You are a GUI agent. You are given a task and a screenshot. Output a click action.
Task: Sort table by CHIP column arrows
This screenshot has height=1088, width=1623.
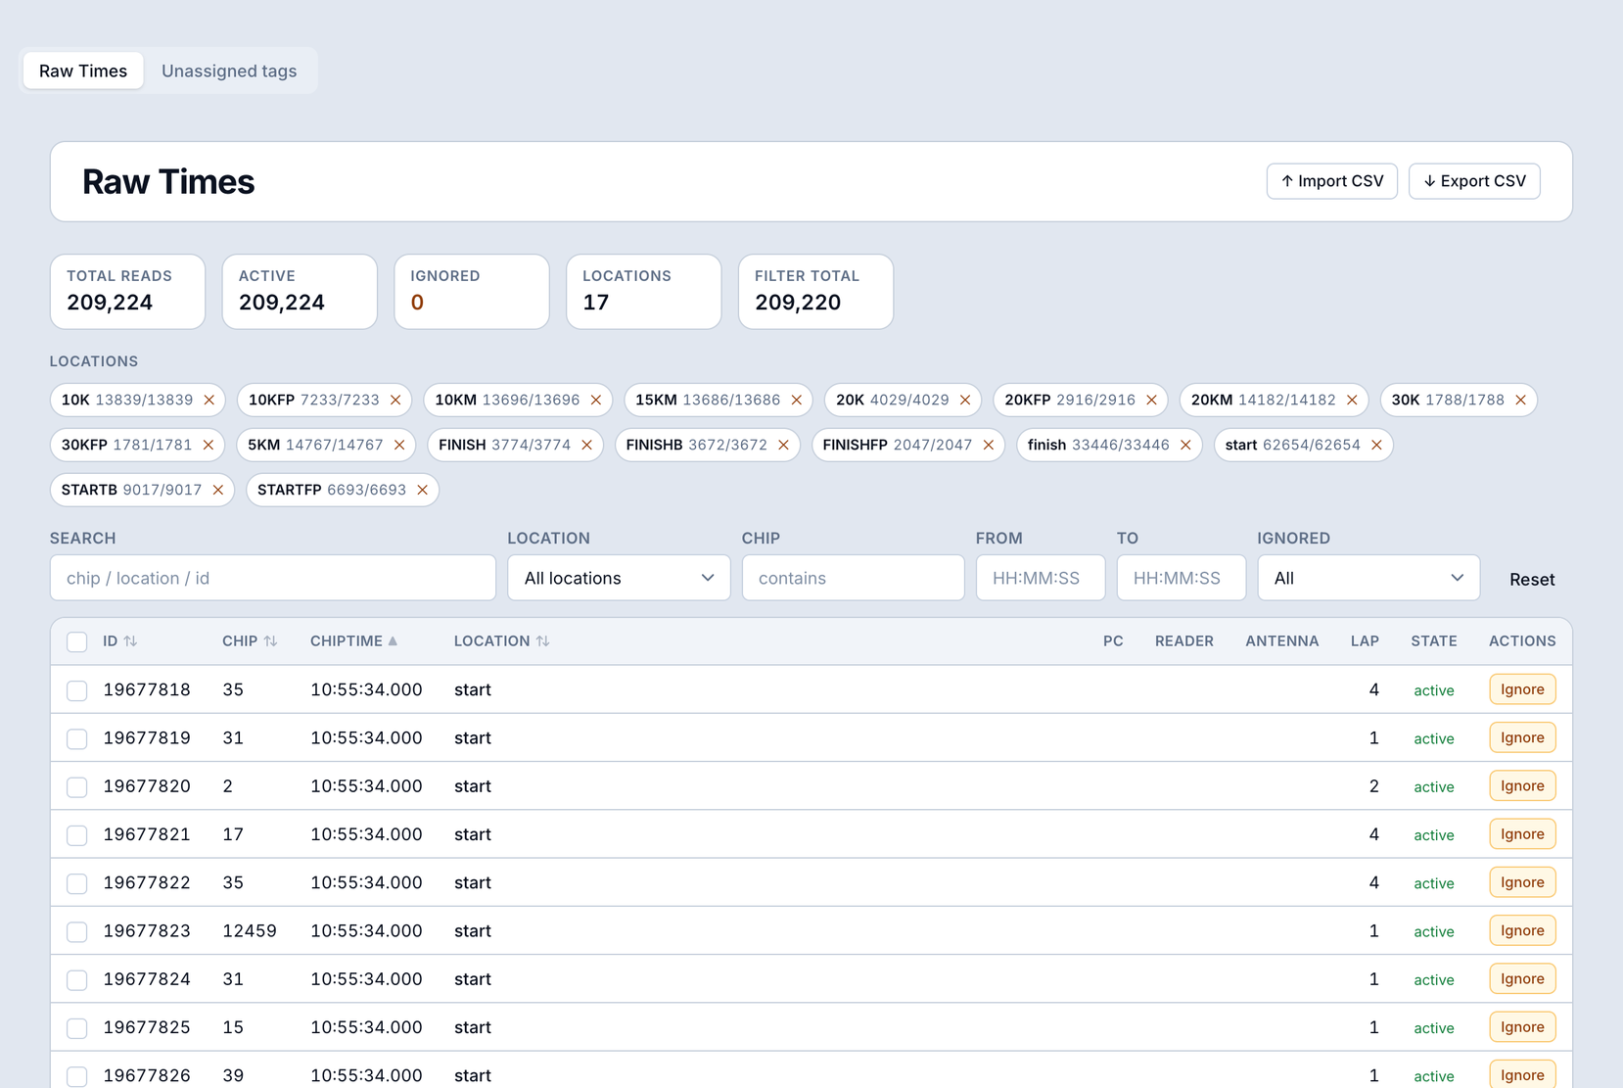click(x=271, y=641)
